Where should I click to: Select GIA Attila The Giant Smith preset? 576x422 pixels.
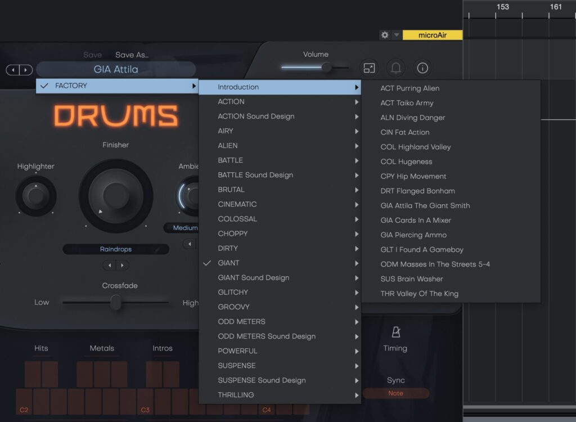click(x=425, y=205)
